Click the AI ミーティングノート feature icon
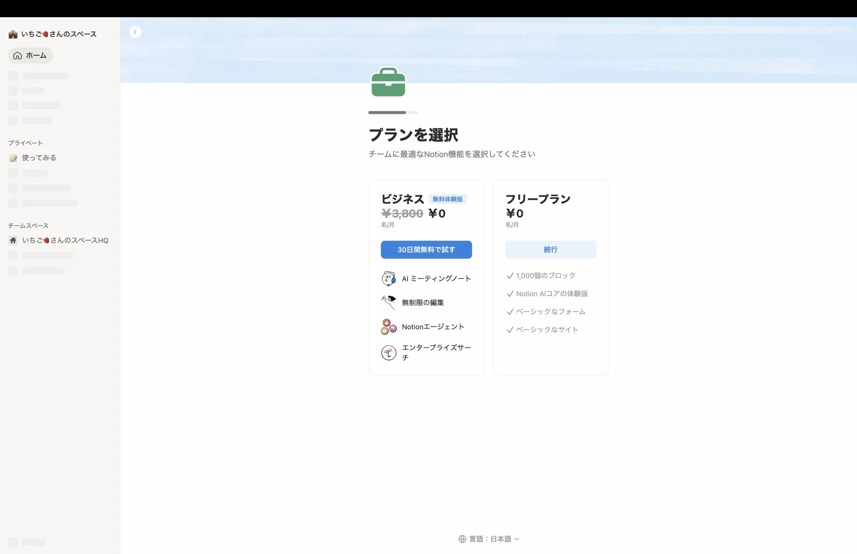The image size is (857, 554). (389, 279)
